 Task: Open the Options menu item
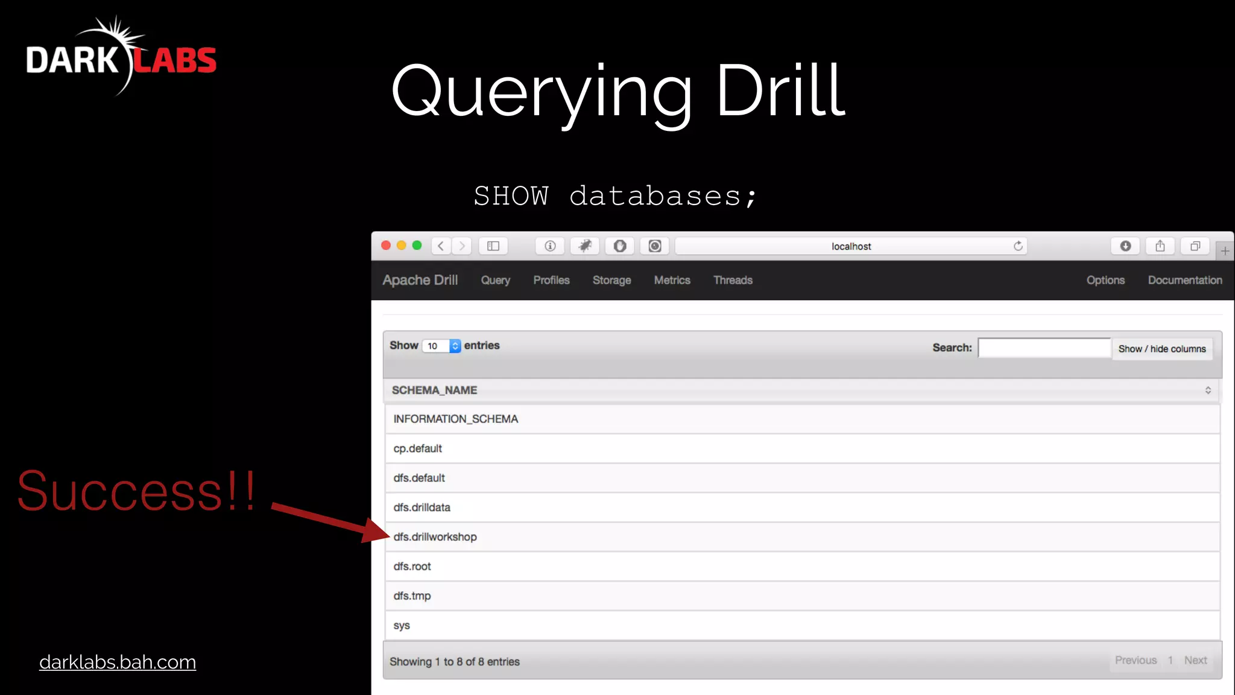tap(1105, 280)
